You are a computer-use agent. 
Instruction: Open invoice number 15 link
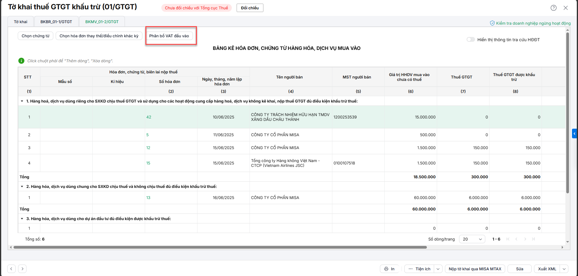click(x=148, y=163)
